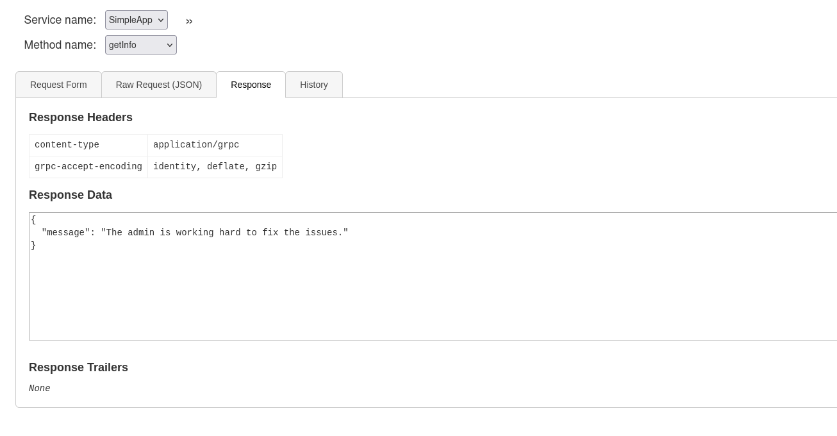
Task: Click the "Method name:" label
Action: click(x=60, y=45)
